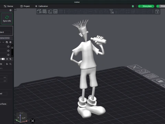The width and height of the screenshot is (165, 124).
Task: Select the Move tool in toolbar
Action: [x=69, y=11]
